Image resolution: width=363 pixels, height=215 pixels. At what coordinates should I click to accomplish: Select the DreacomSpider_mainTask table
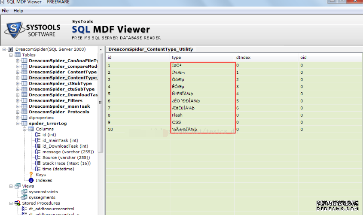[x=59, y=106]
